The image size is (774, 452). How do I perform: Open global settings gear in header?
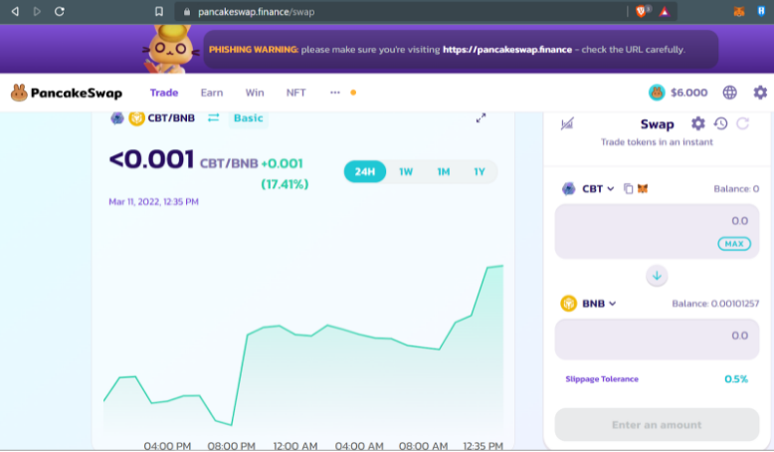click(x=760, y=93)
